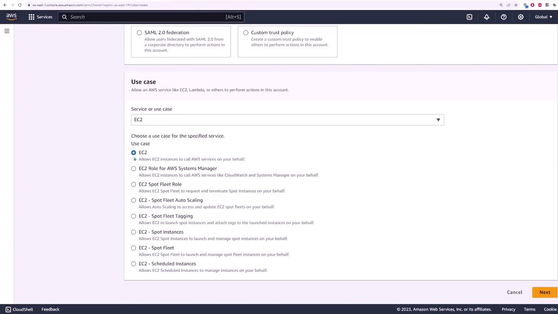Choose the EC2 Spot Fleet Role option
The image size is (558, 314).
134,184
